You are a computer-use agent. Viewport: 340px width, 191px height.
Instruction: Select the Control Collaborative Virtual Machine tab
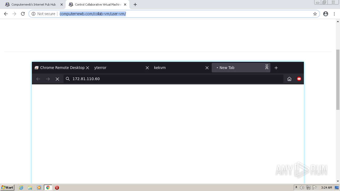[98, 5]
